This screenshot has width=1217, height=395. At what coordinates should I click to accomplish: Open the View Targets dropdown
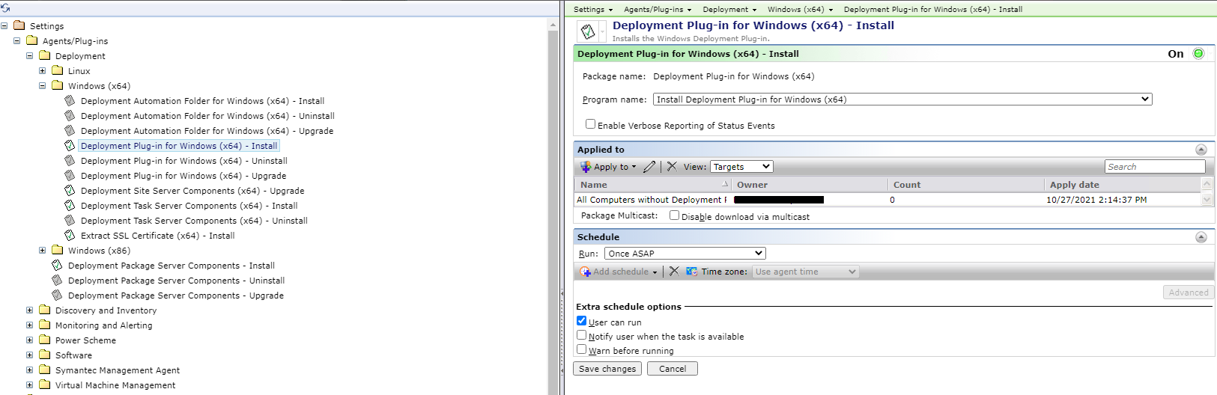[741, 167]
